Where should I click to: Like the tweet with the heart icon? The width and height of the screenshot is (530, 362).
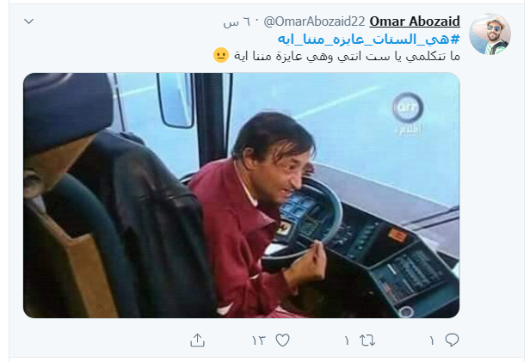tap(282, 340)
